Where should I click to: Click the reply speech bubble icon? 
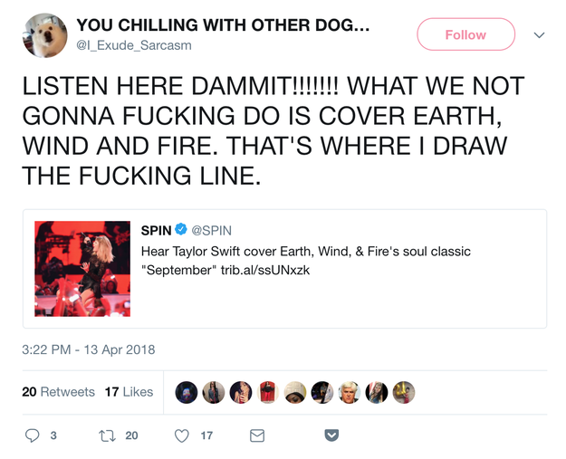pos(33,435)
